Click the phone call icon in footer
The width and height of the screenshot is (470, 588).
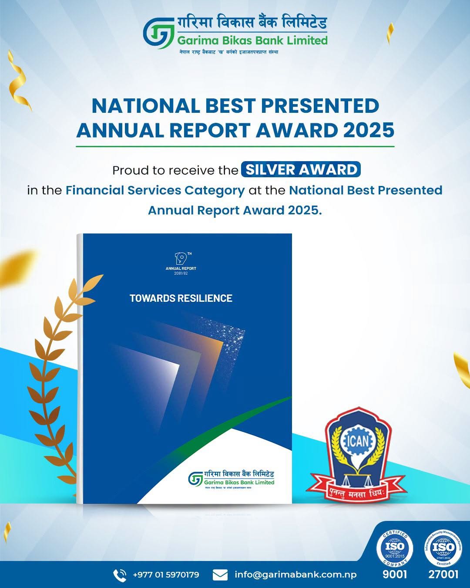(120, 575)
